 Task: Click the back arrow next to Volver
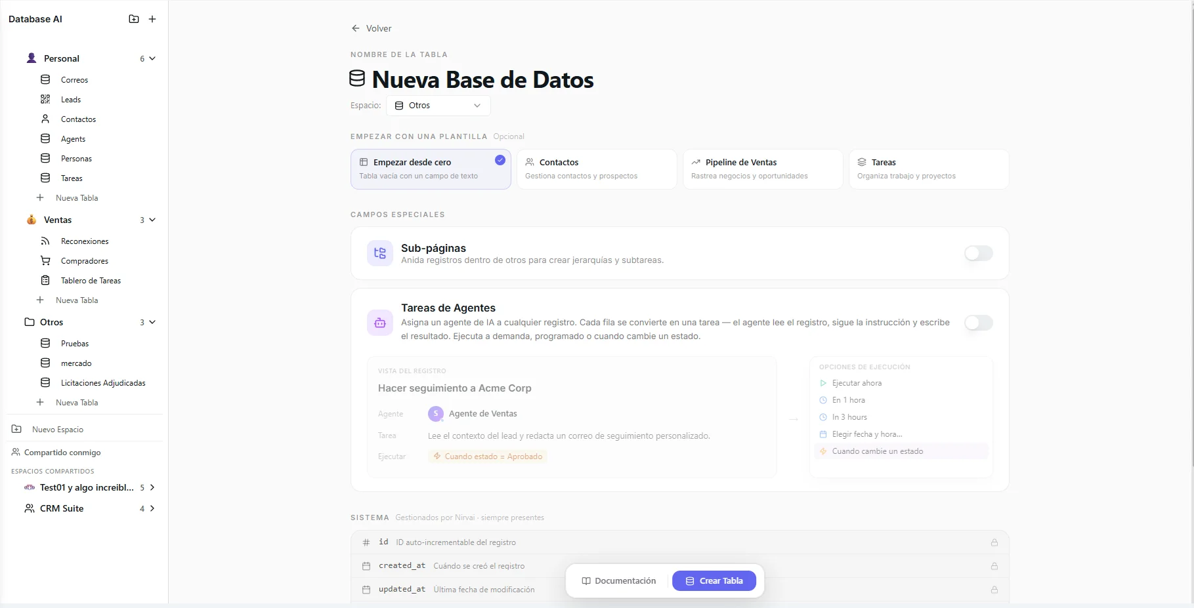(x=356, y=28)
